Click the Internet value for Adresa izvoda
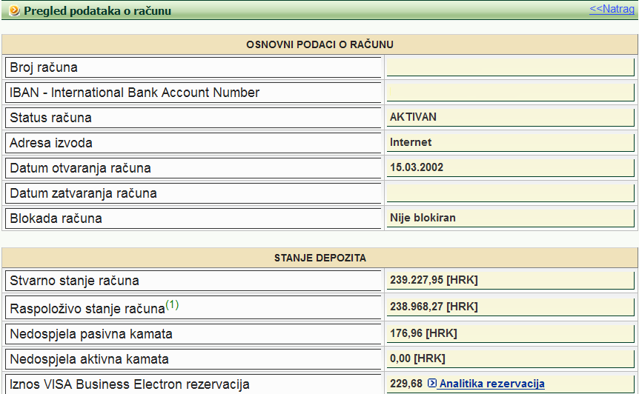The image size is (639, 394). (411, 142)
